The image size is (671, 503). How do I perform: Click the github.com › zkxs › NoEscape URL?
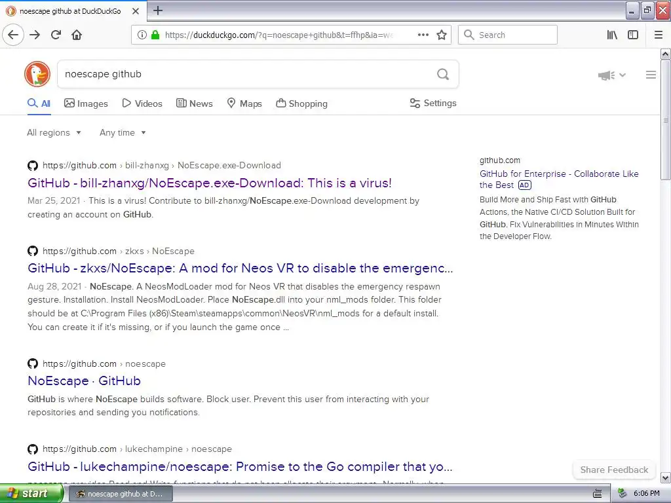click(x=119, y=251)
